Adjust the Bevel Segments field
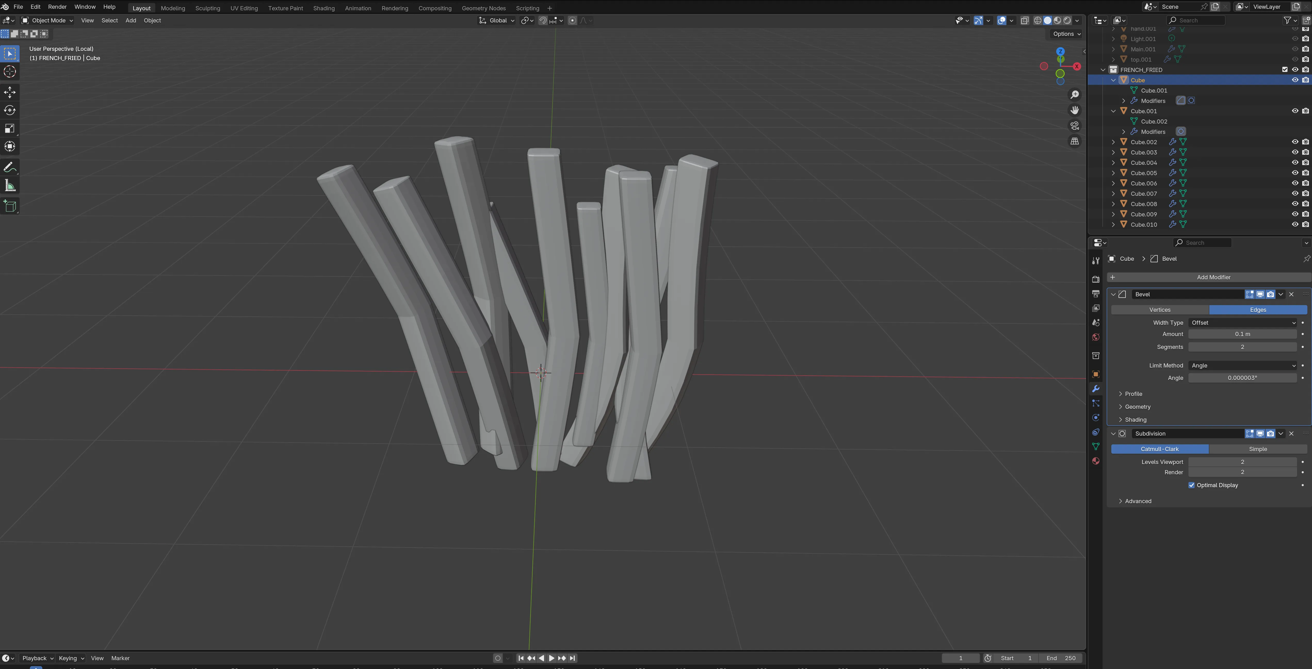 tap(1243, 347)
